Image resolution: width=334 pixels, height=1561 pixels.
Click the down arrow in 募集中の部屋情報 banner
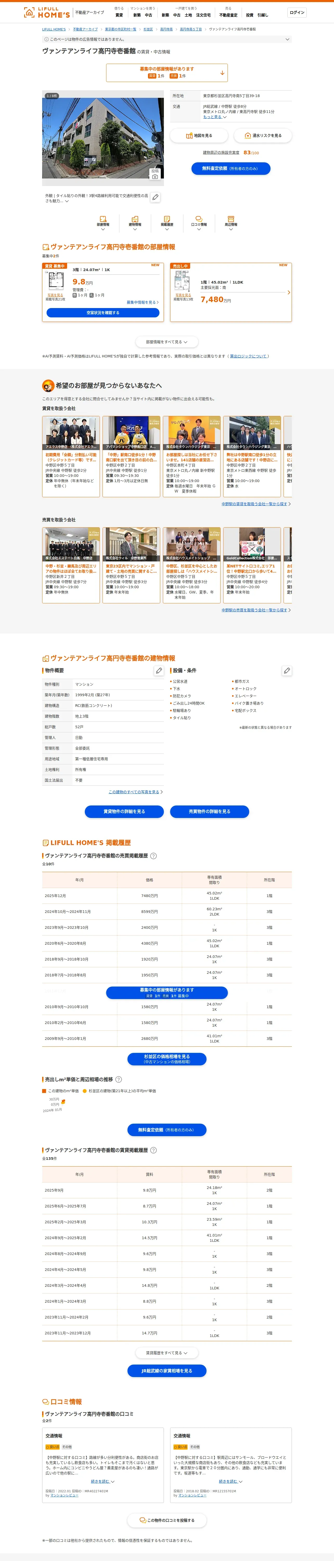click(222, 73)
